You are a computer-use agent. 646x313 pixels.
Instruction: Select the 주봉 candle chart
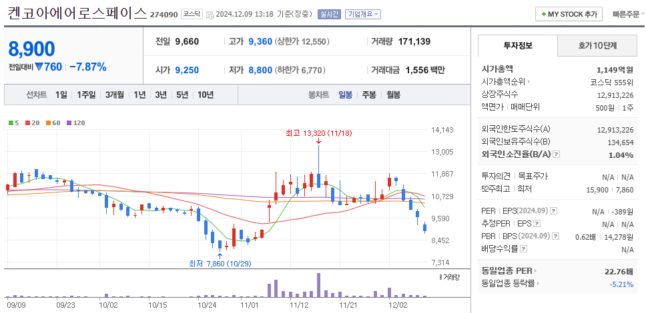(x=369, y=95)
